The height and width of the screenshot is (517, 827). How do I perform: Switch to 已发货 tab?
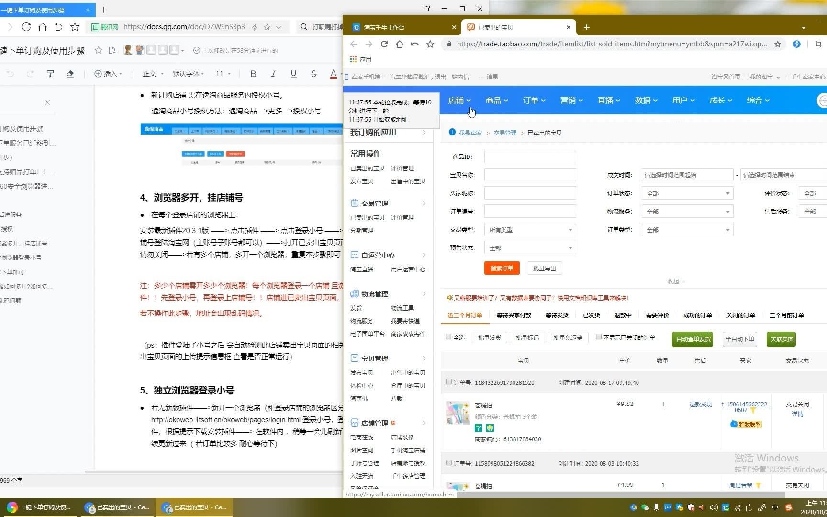(592, 315)
